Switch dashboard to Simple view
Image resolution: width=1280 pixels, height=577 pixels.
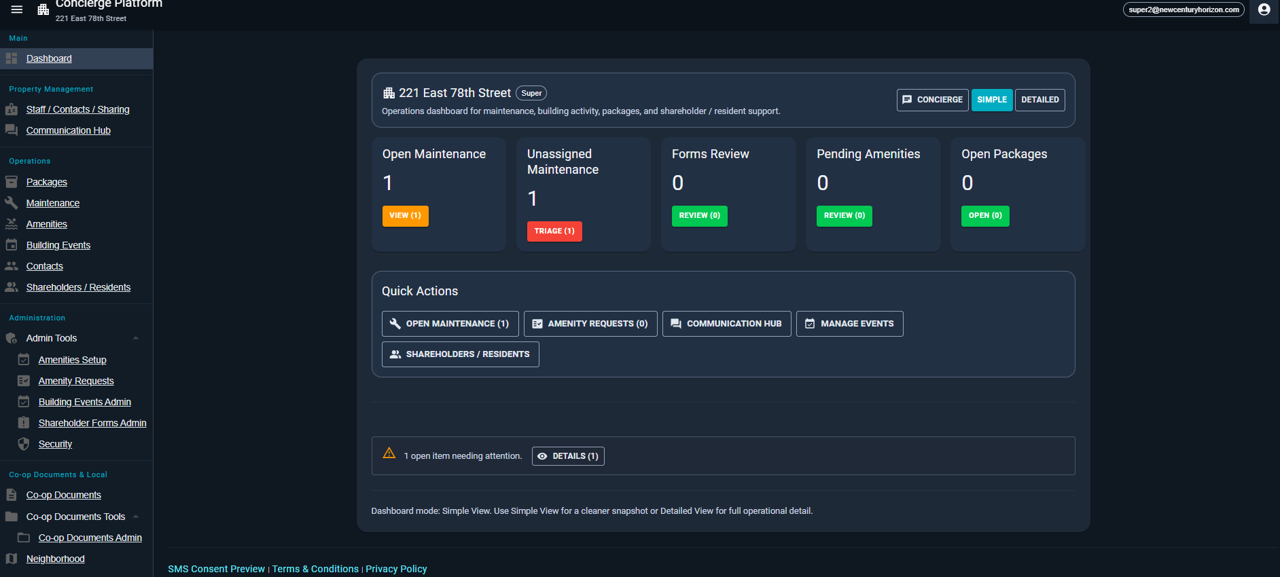(x=992, y=100)
